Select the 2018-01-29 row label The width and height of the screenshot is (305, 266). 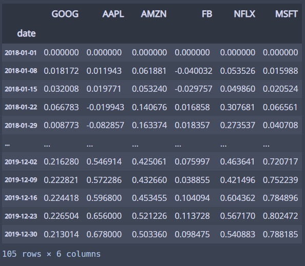point(21,126)
